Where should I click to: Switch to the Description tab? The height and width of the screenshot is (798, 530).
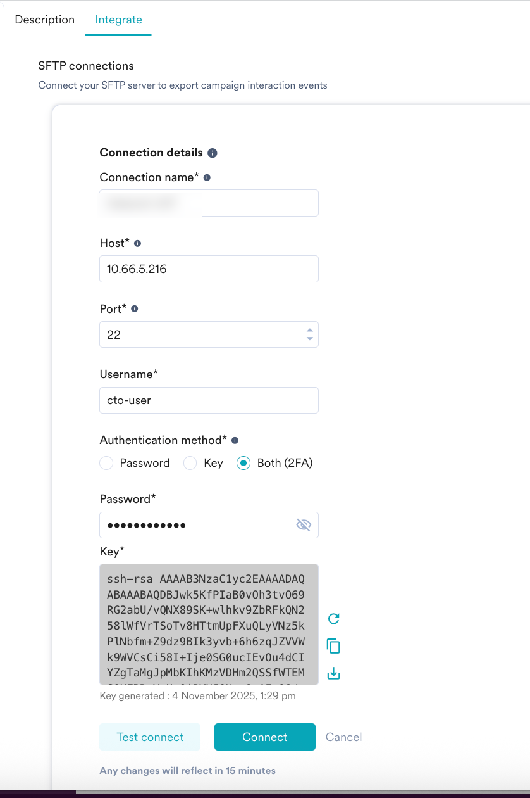[x=45, y=20]
